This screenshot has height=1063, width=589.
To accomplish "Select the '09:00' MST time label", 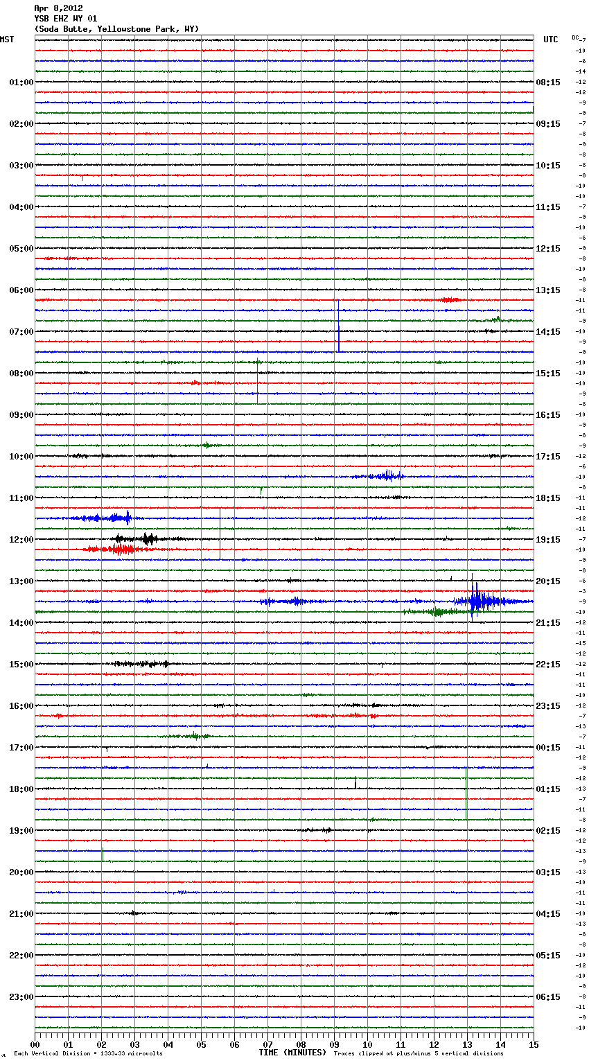I will pos(21,415).
